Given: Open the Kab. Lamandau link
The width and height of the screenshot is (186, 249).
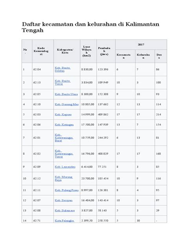Looking at the screenshot, I should click(x=65, y=167).
